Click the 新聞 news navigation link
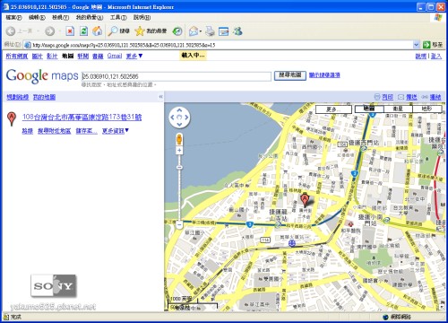 (83, 56)
